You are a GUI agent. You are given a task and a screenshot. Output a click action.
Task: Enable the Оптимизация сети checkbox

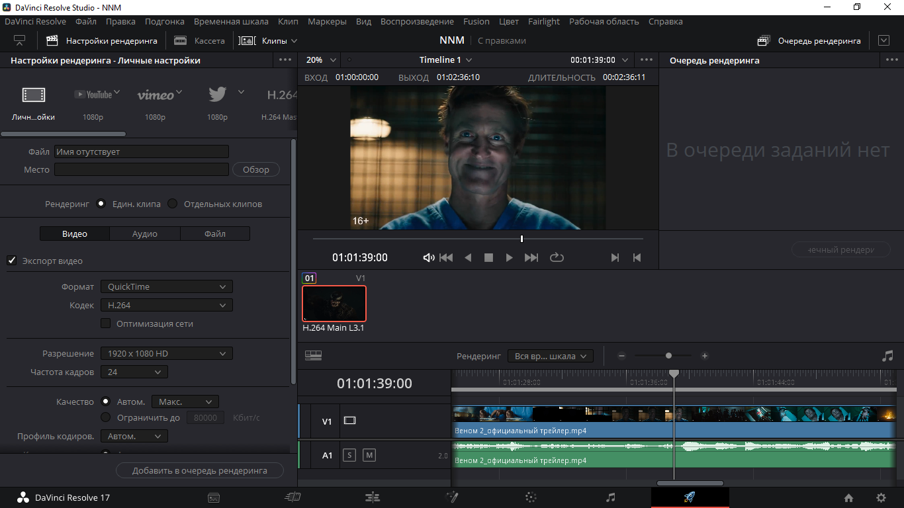(x=105, y=323)
